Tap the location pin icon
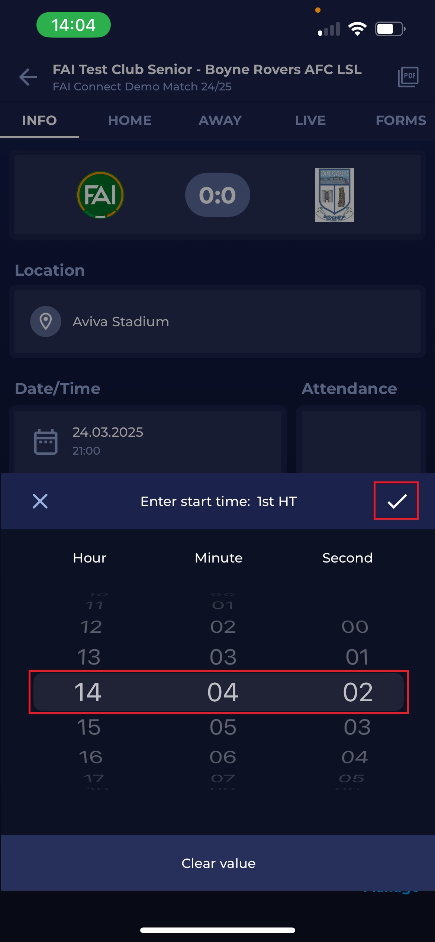The width and height of the screenshot is (435, 942). [46, 321]
